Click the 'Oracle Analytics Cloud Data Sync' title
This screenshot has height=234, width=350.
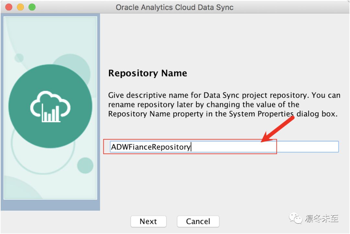click(175, 7)
